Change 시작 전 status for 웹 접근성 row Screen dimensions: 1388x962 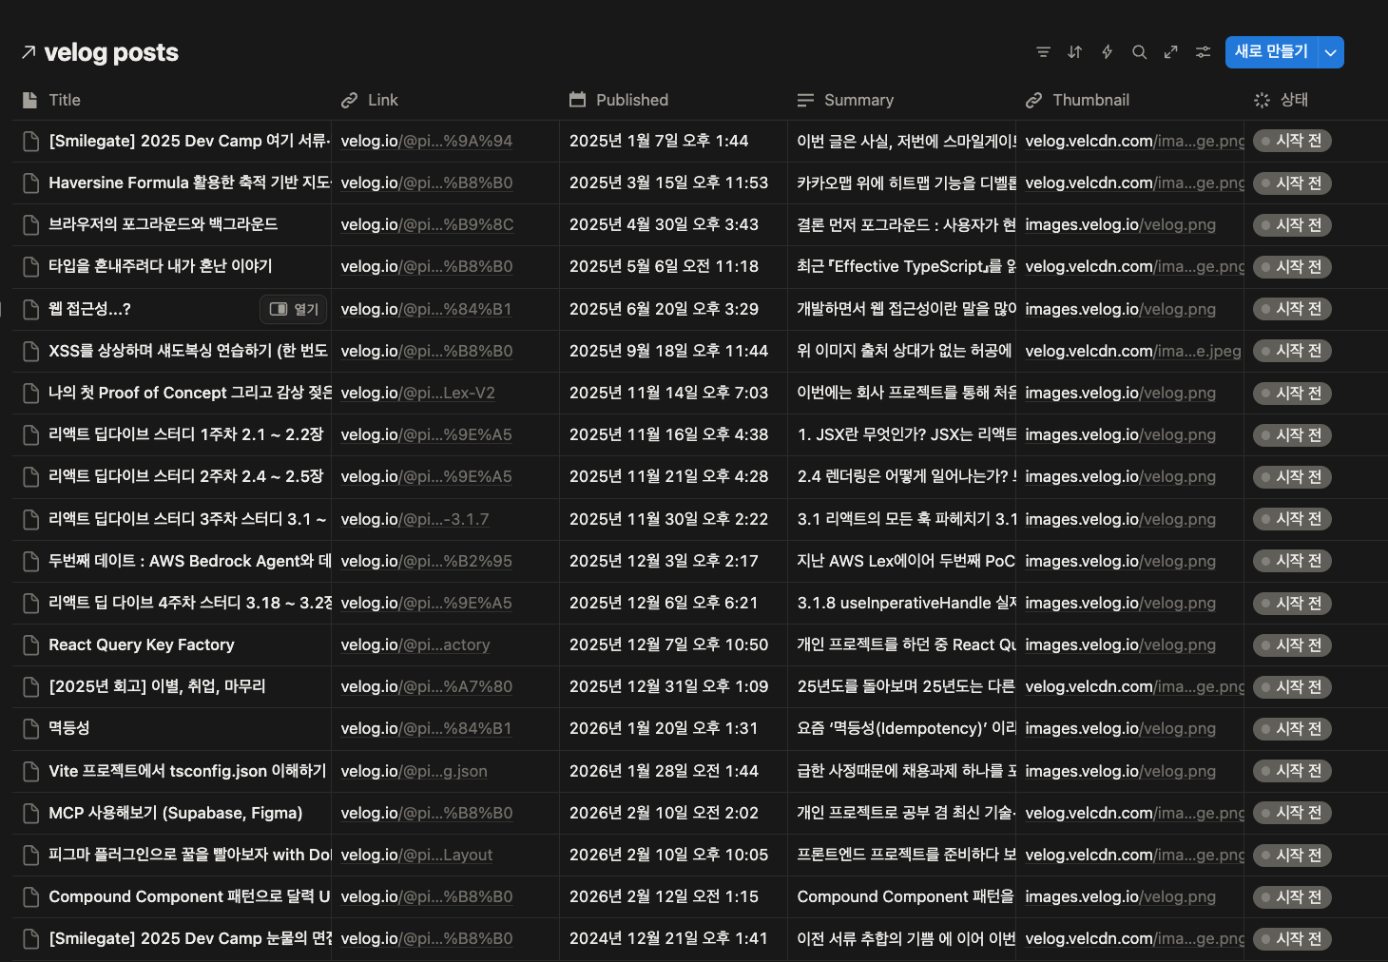(1292, 309)
